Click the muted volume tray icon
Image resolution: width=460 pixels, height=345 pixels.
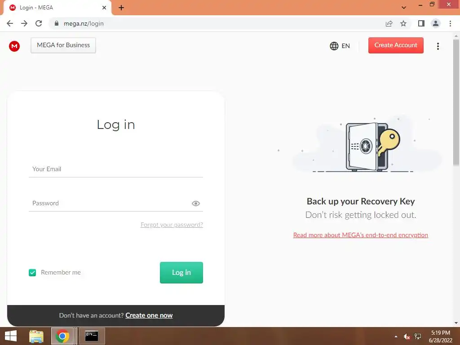[x=407, y=336]
